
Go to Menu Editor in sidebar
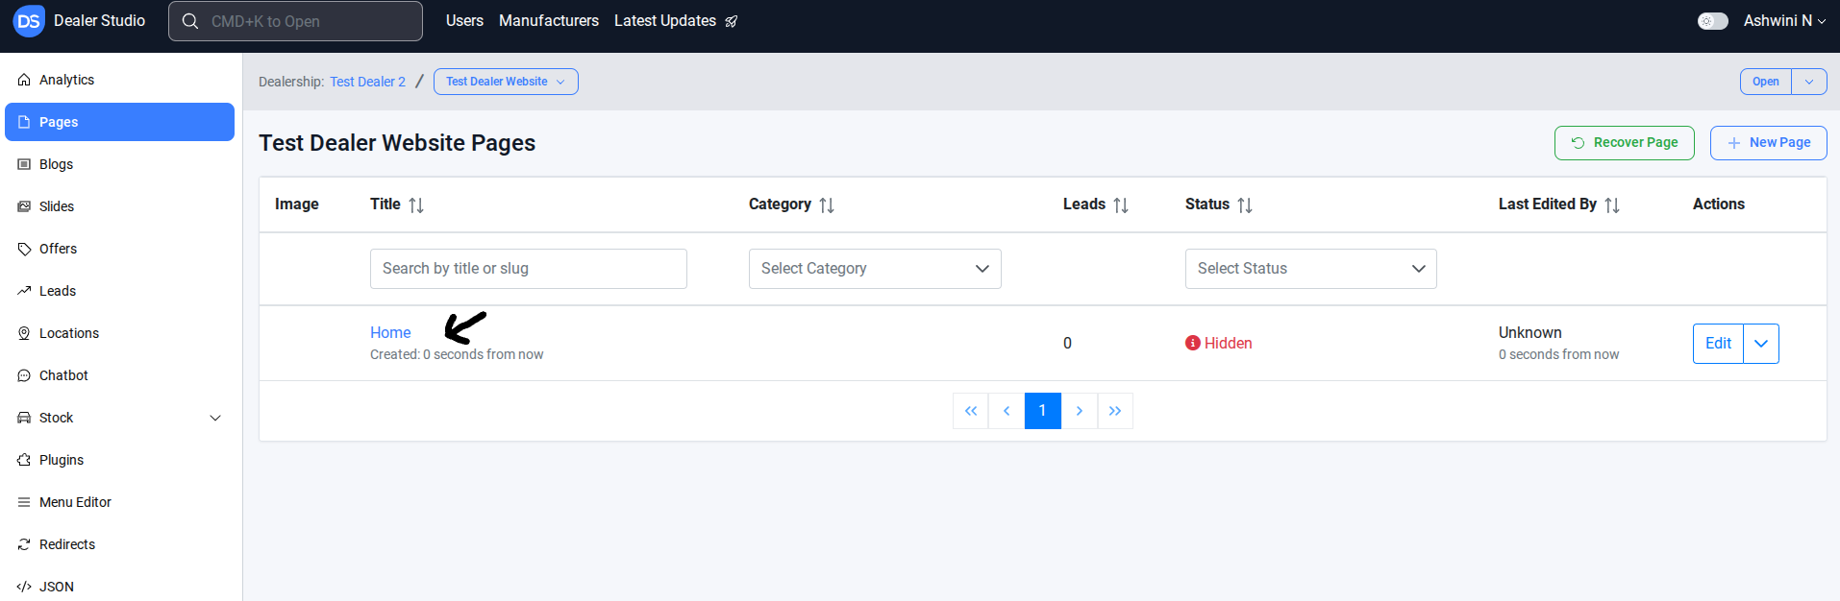point(75,502)
